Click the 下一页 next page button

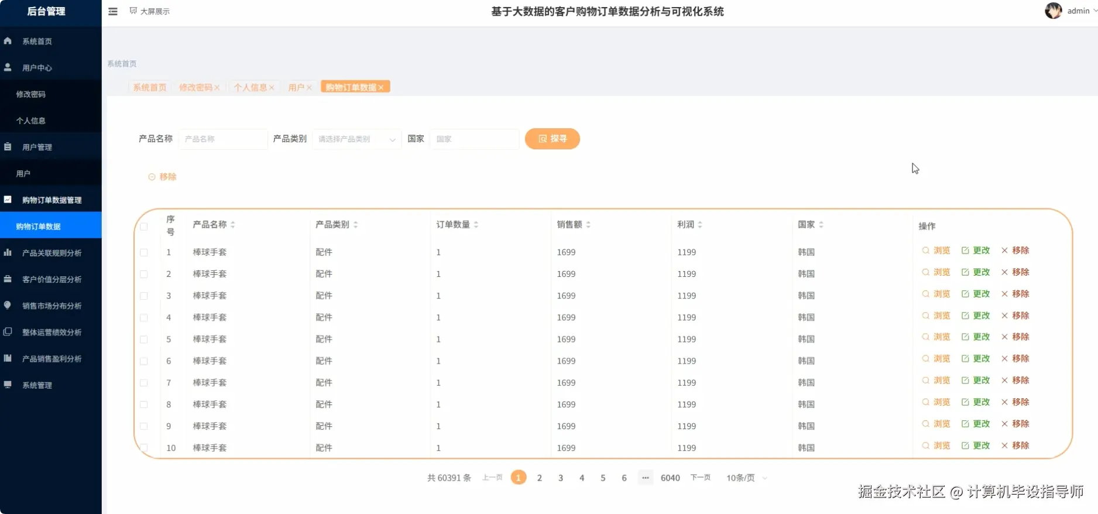pos(701,478)
